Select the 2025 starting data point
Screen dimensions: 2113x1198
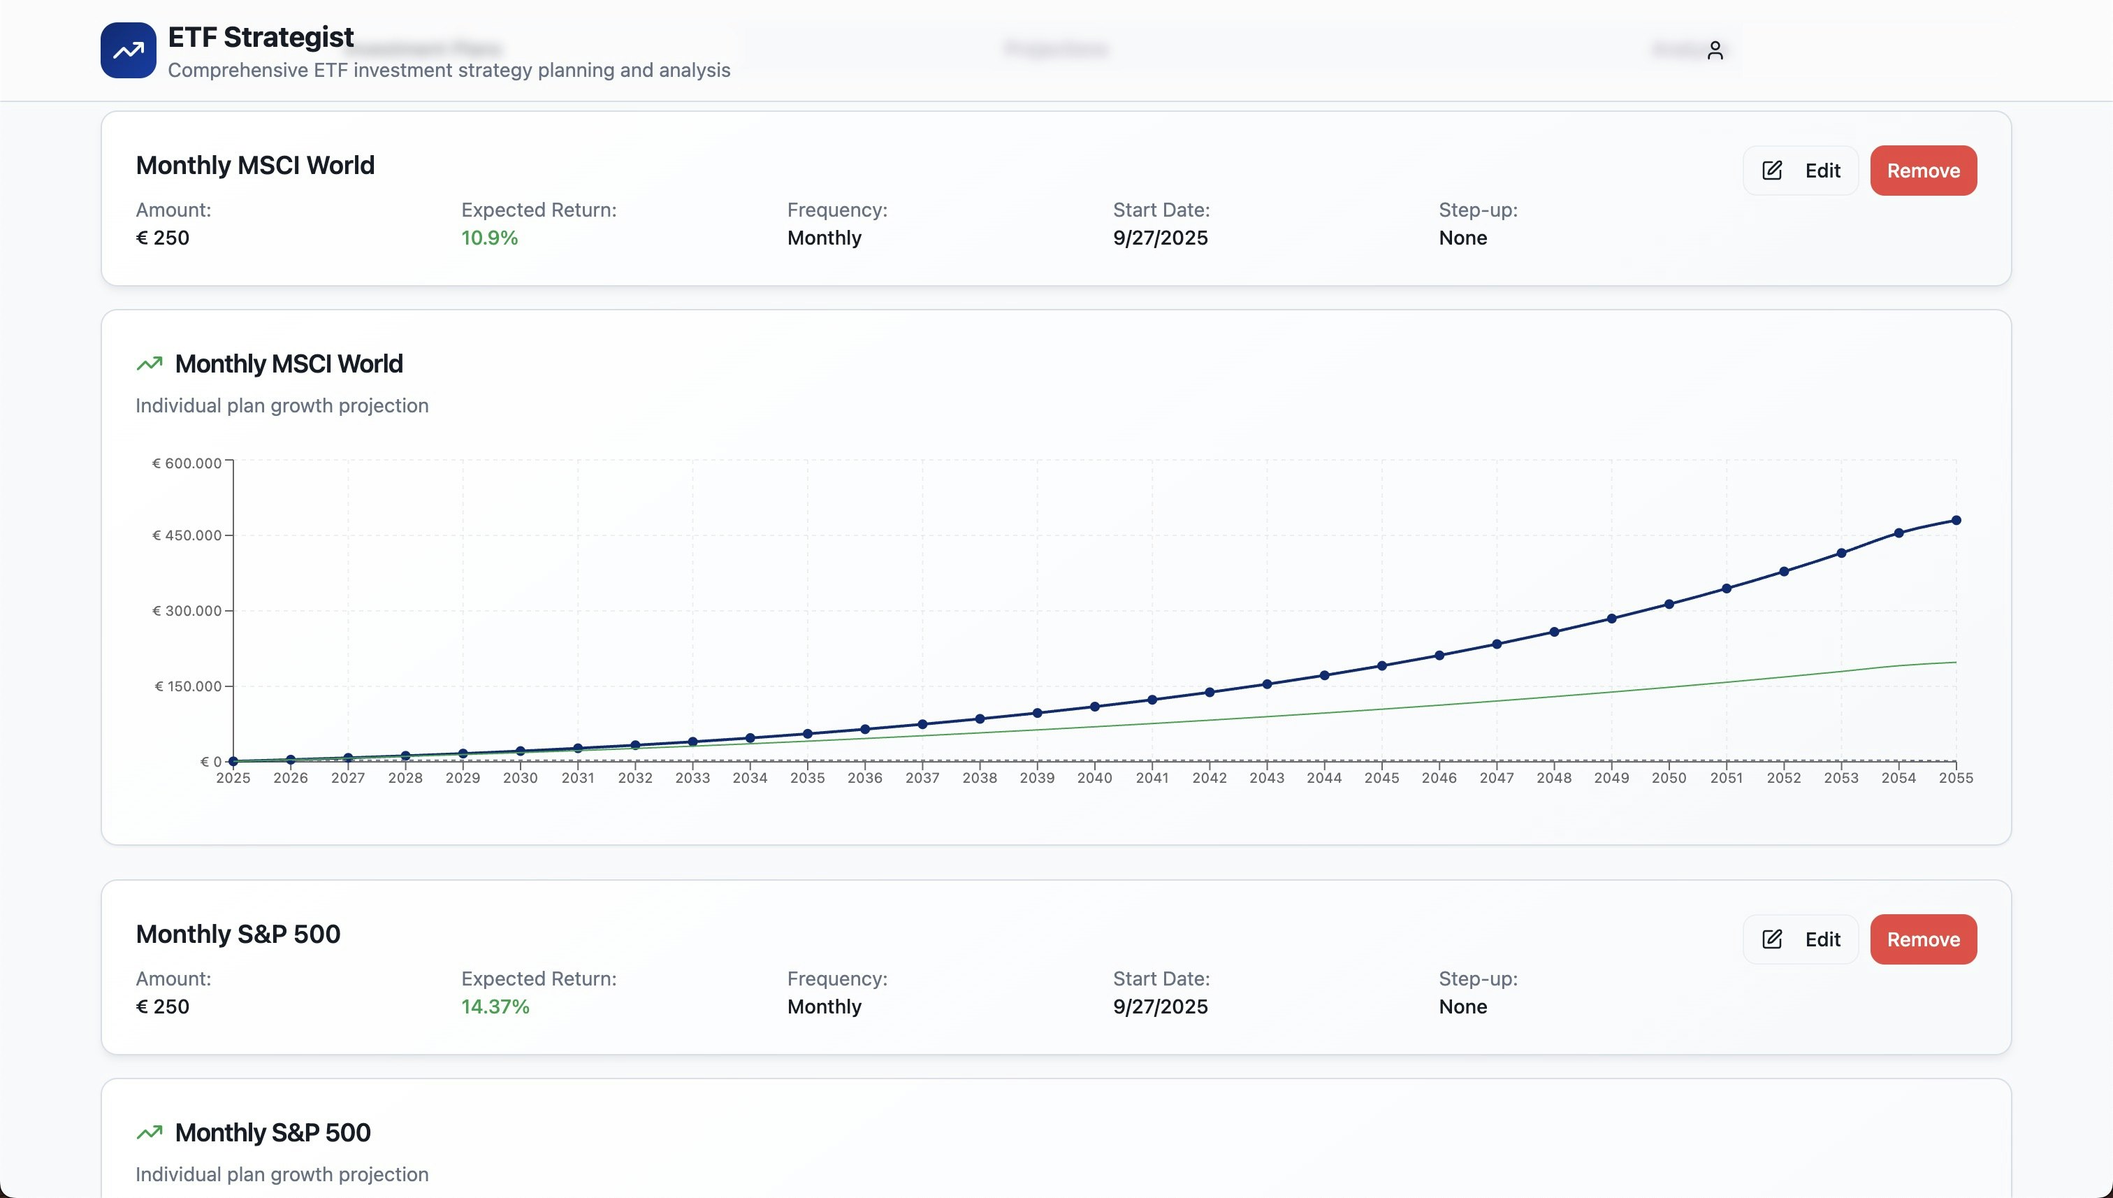tap(233, 761)
